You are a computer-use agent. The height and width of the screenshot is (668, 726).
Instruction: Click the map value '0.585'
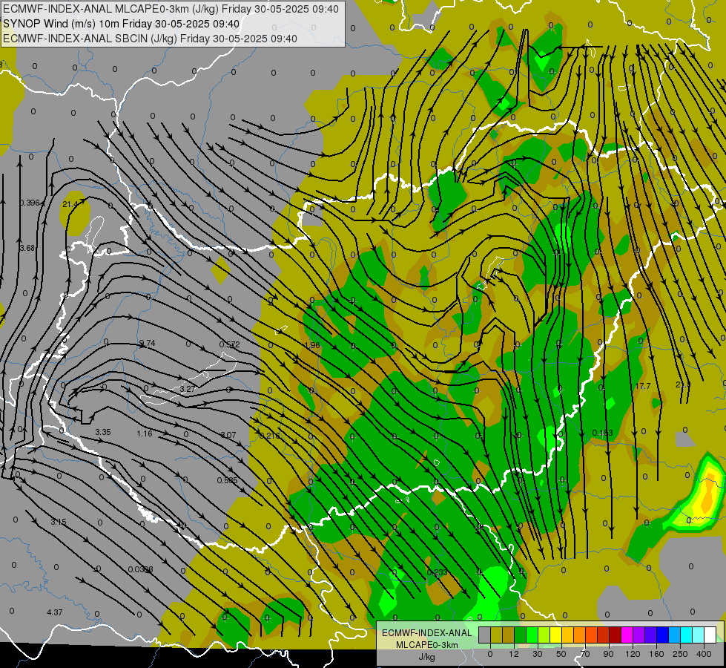click(228, 479)
